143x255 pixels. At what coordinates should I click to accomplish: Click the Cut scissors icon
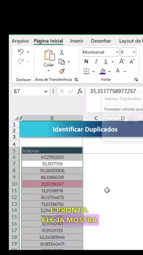pos(61,52)
